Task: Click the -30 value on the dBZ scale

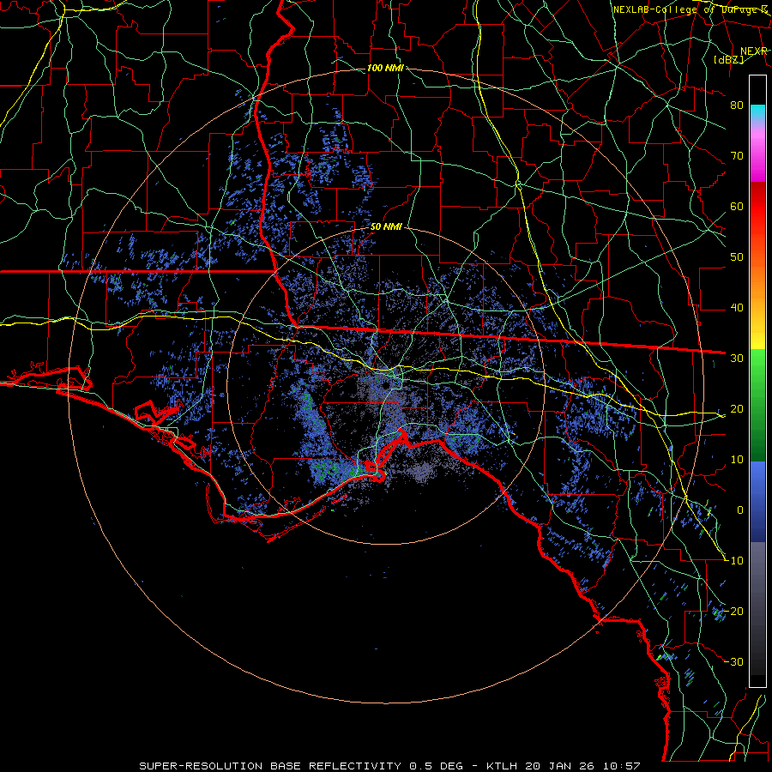Action: click(x=734, y=662)
